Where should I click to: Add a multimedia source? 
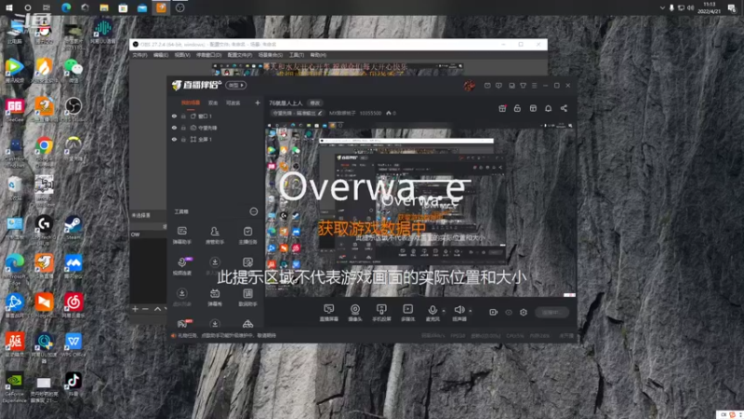pos(407,313)
